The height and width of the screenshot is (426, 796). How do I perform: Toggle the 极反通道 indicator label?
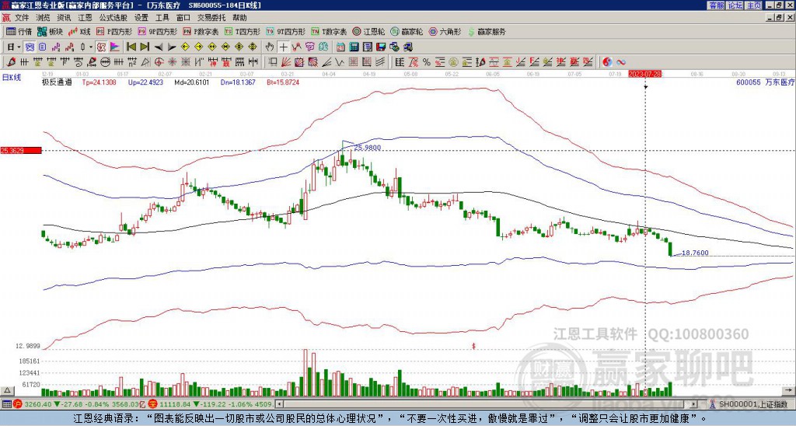coord(56,82)
